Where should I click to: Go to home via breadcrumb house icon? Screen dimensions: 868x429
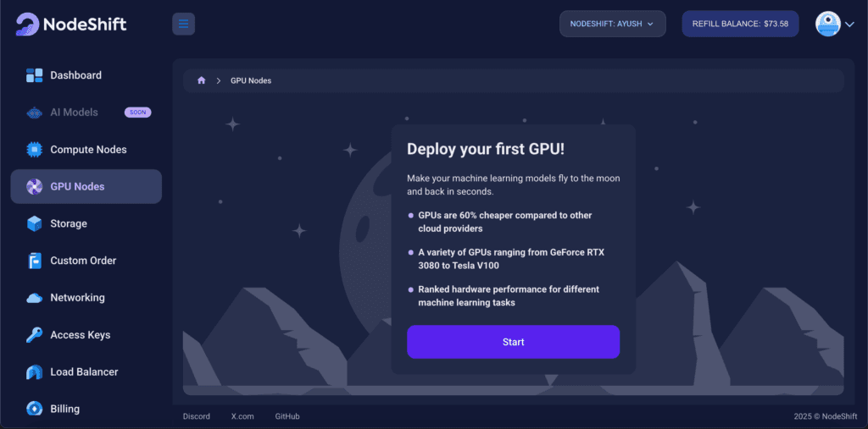click(202, 80)
